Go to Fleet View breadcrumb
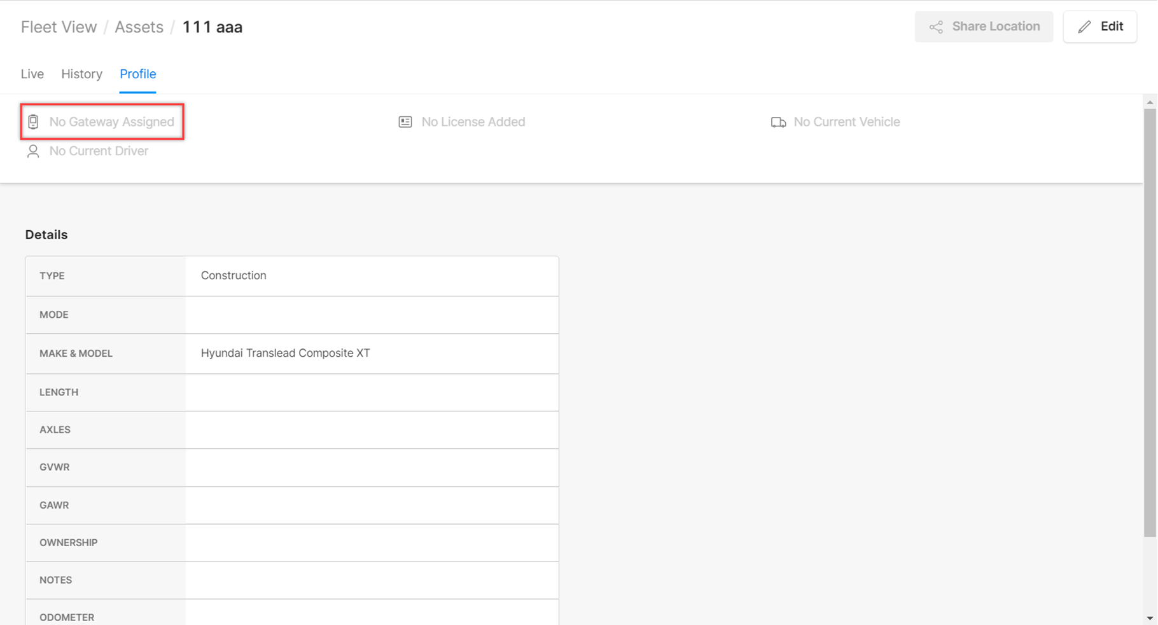This screenshot has width=1158, height=625. [59, 27]
